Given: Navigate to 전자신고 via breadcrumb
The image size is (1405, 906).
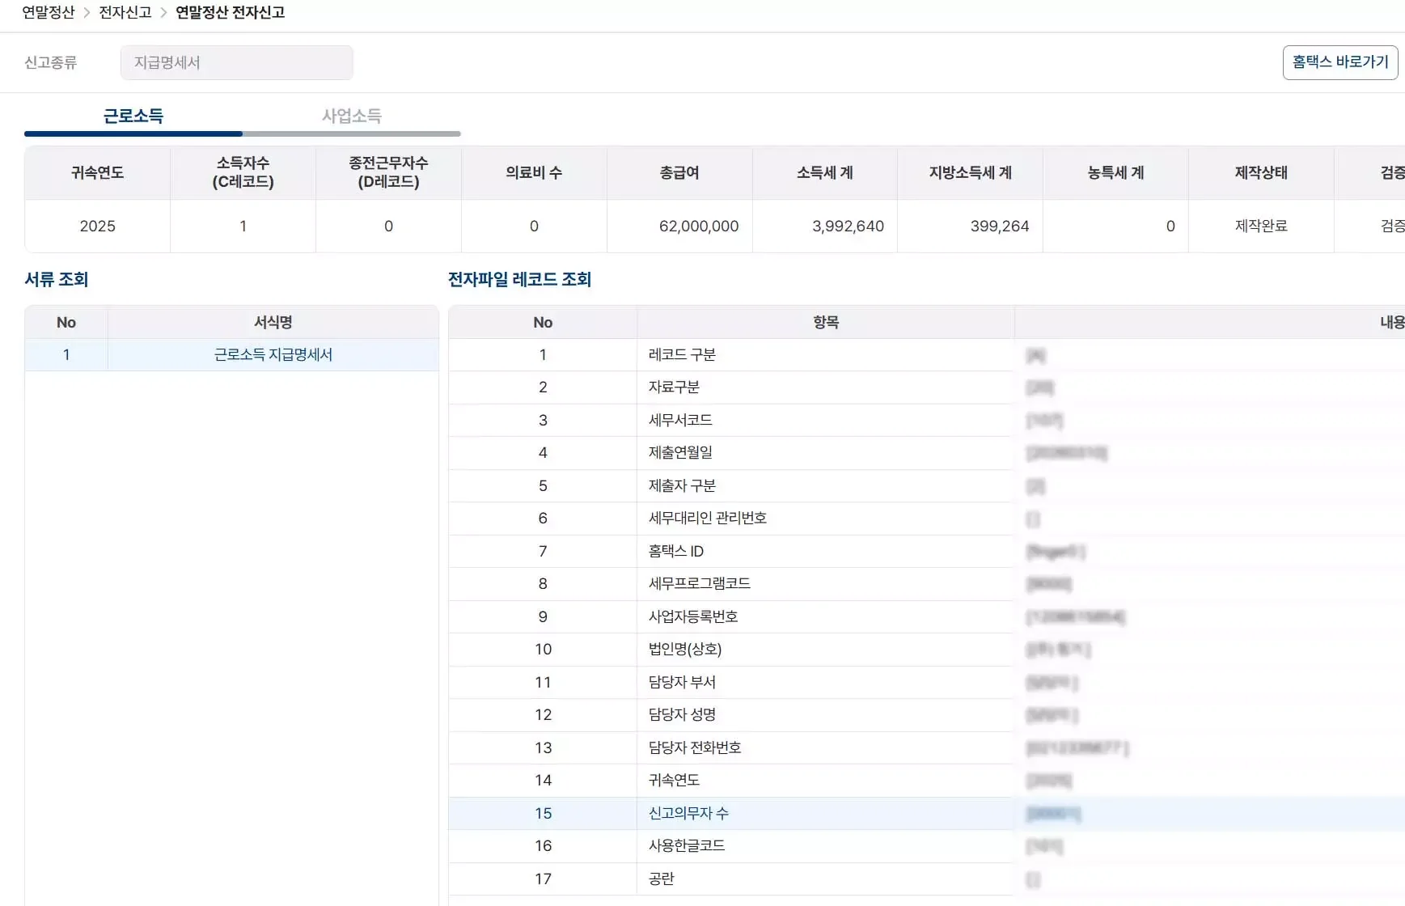Looking at the screenshot, I should point(125,12).
